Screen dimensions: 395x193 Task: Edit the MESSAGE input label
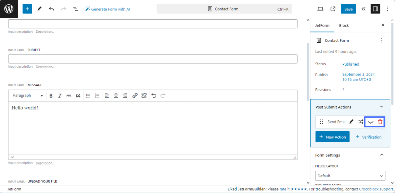35,85
